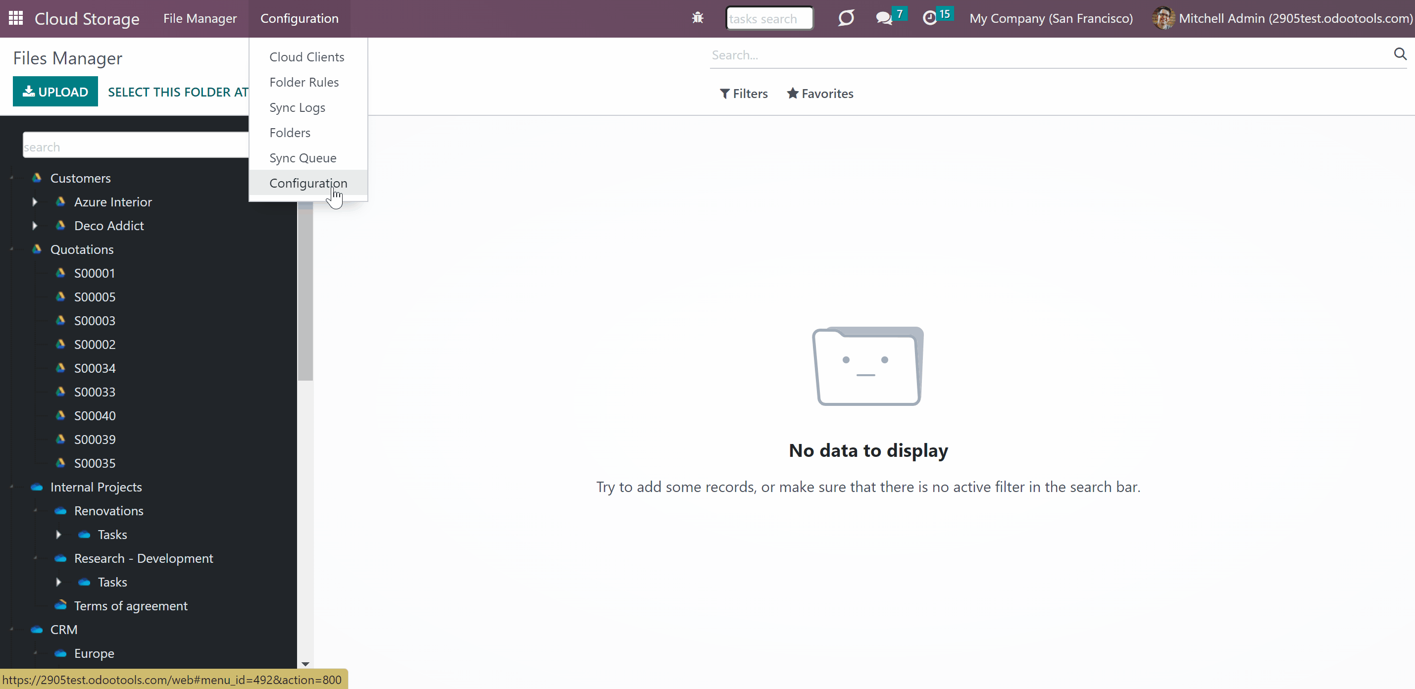Select the S00039 quotation folder

95,439
